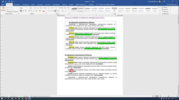
Task: Switch to read mode view
Action: click(x=153, y=96)
